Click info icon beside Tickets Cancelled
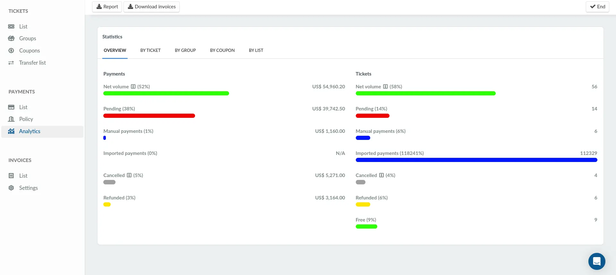 (x=381, y=175)
